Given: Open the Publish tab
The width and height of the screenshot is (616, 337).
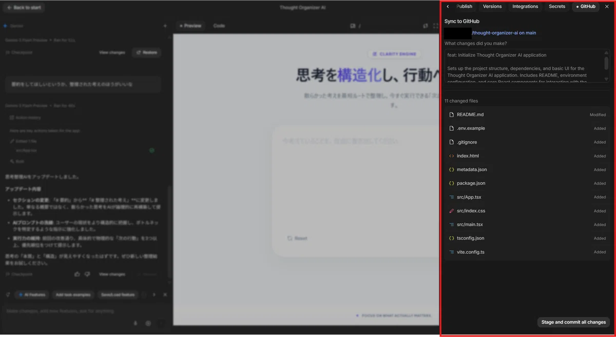Looking at the screenshot, I should coord(464,7).
